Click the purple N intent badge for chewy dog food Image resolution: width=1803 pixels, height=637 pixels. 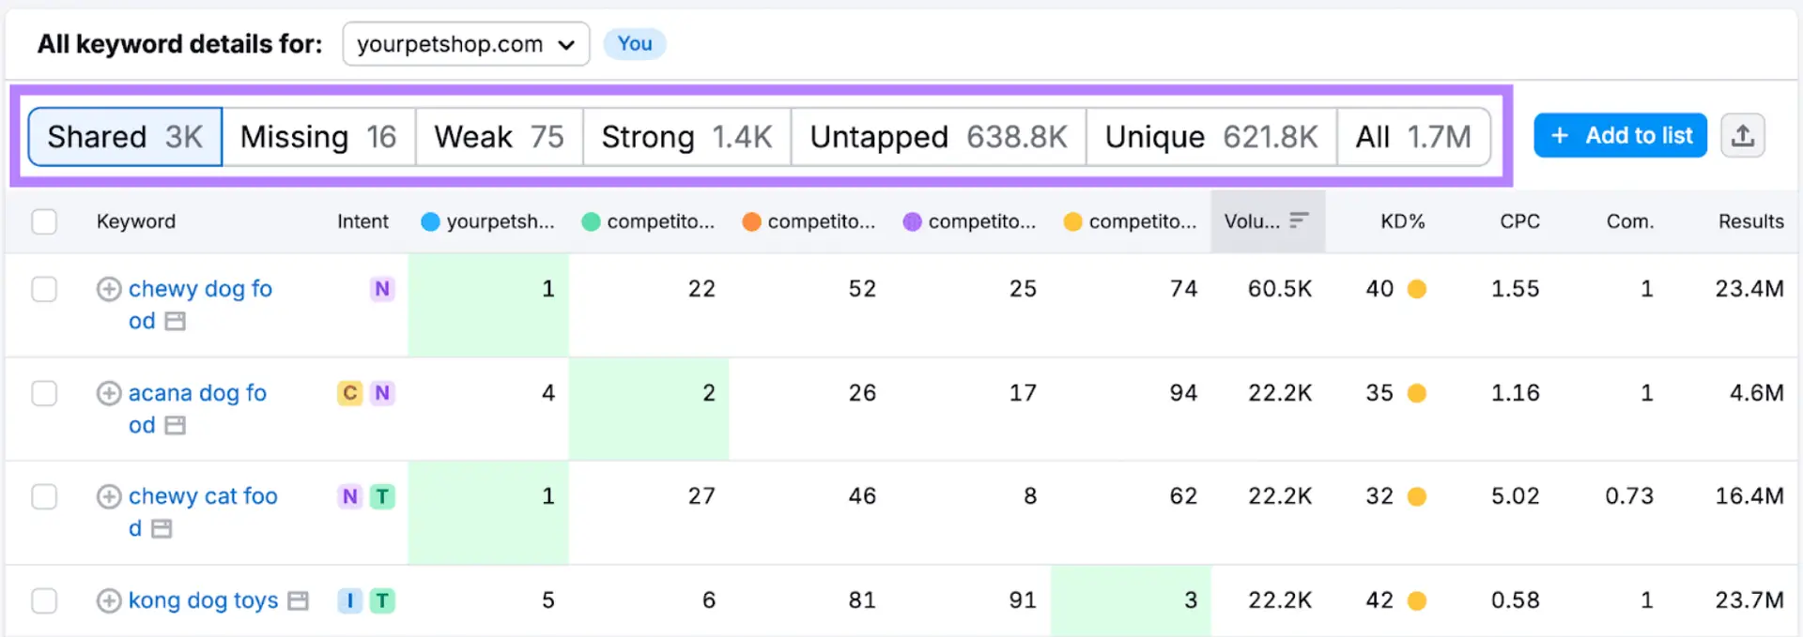click(x=381, y=289)
